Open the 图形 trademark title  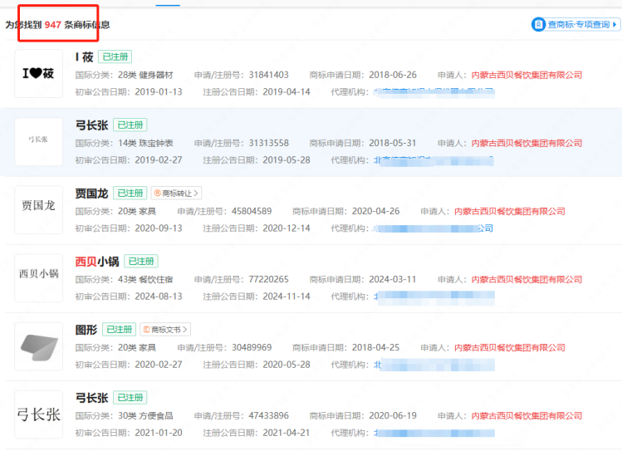(x=86, y=330)
